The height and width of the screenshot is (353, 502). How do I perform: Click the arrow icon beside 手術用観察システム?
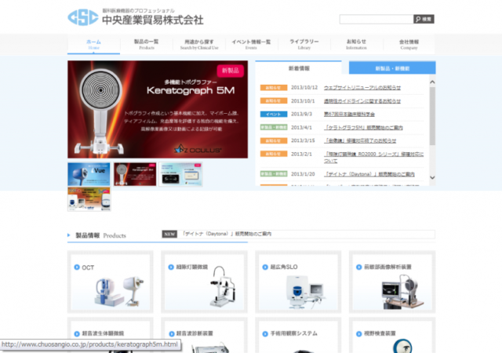[x=265, y=333]
